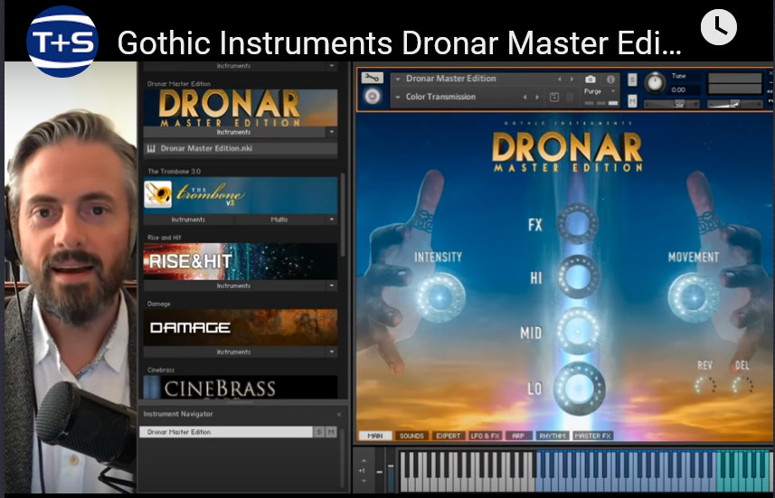The height and width of the screenshot is (498, 775).
Task: Close the Instrument Navigator panel
Action: pyautogui.click(x=339, y=415)
